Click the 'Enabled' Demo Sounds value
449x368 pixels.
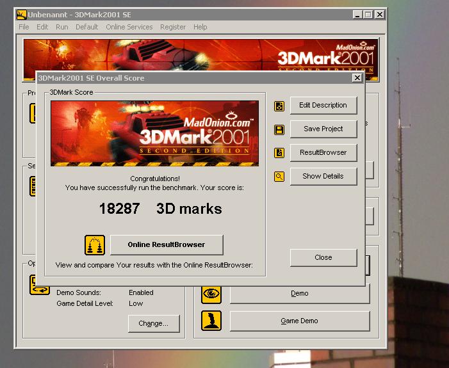[141, 292]
